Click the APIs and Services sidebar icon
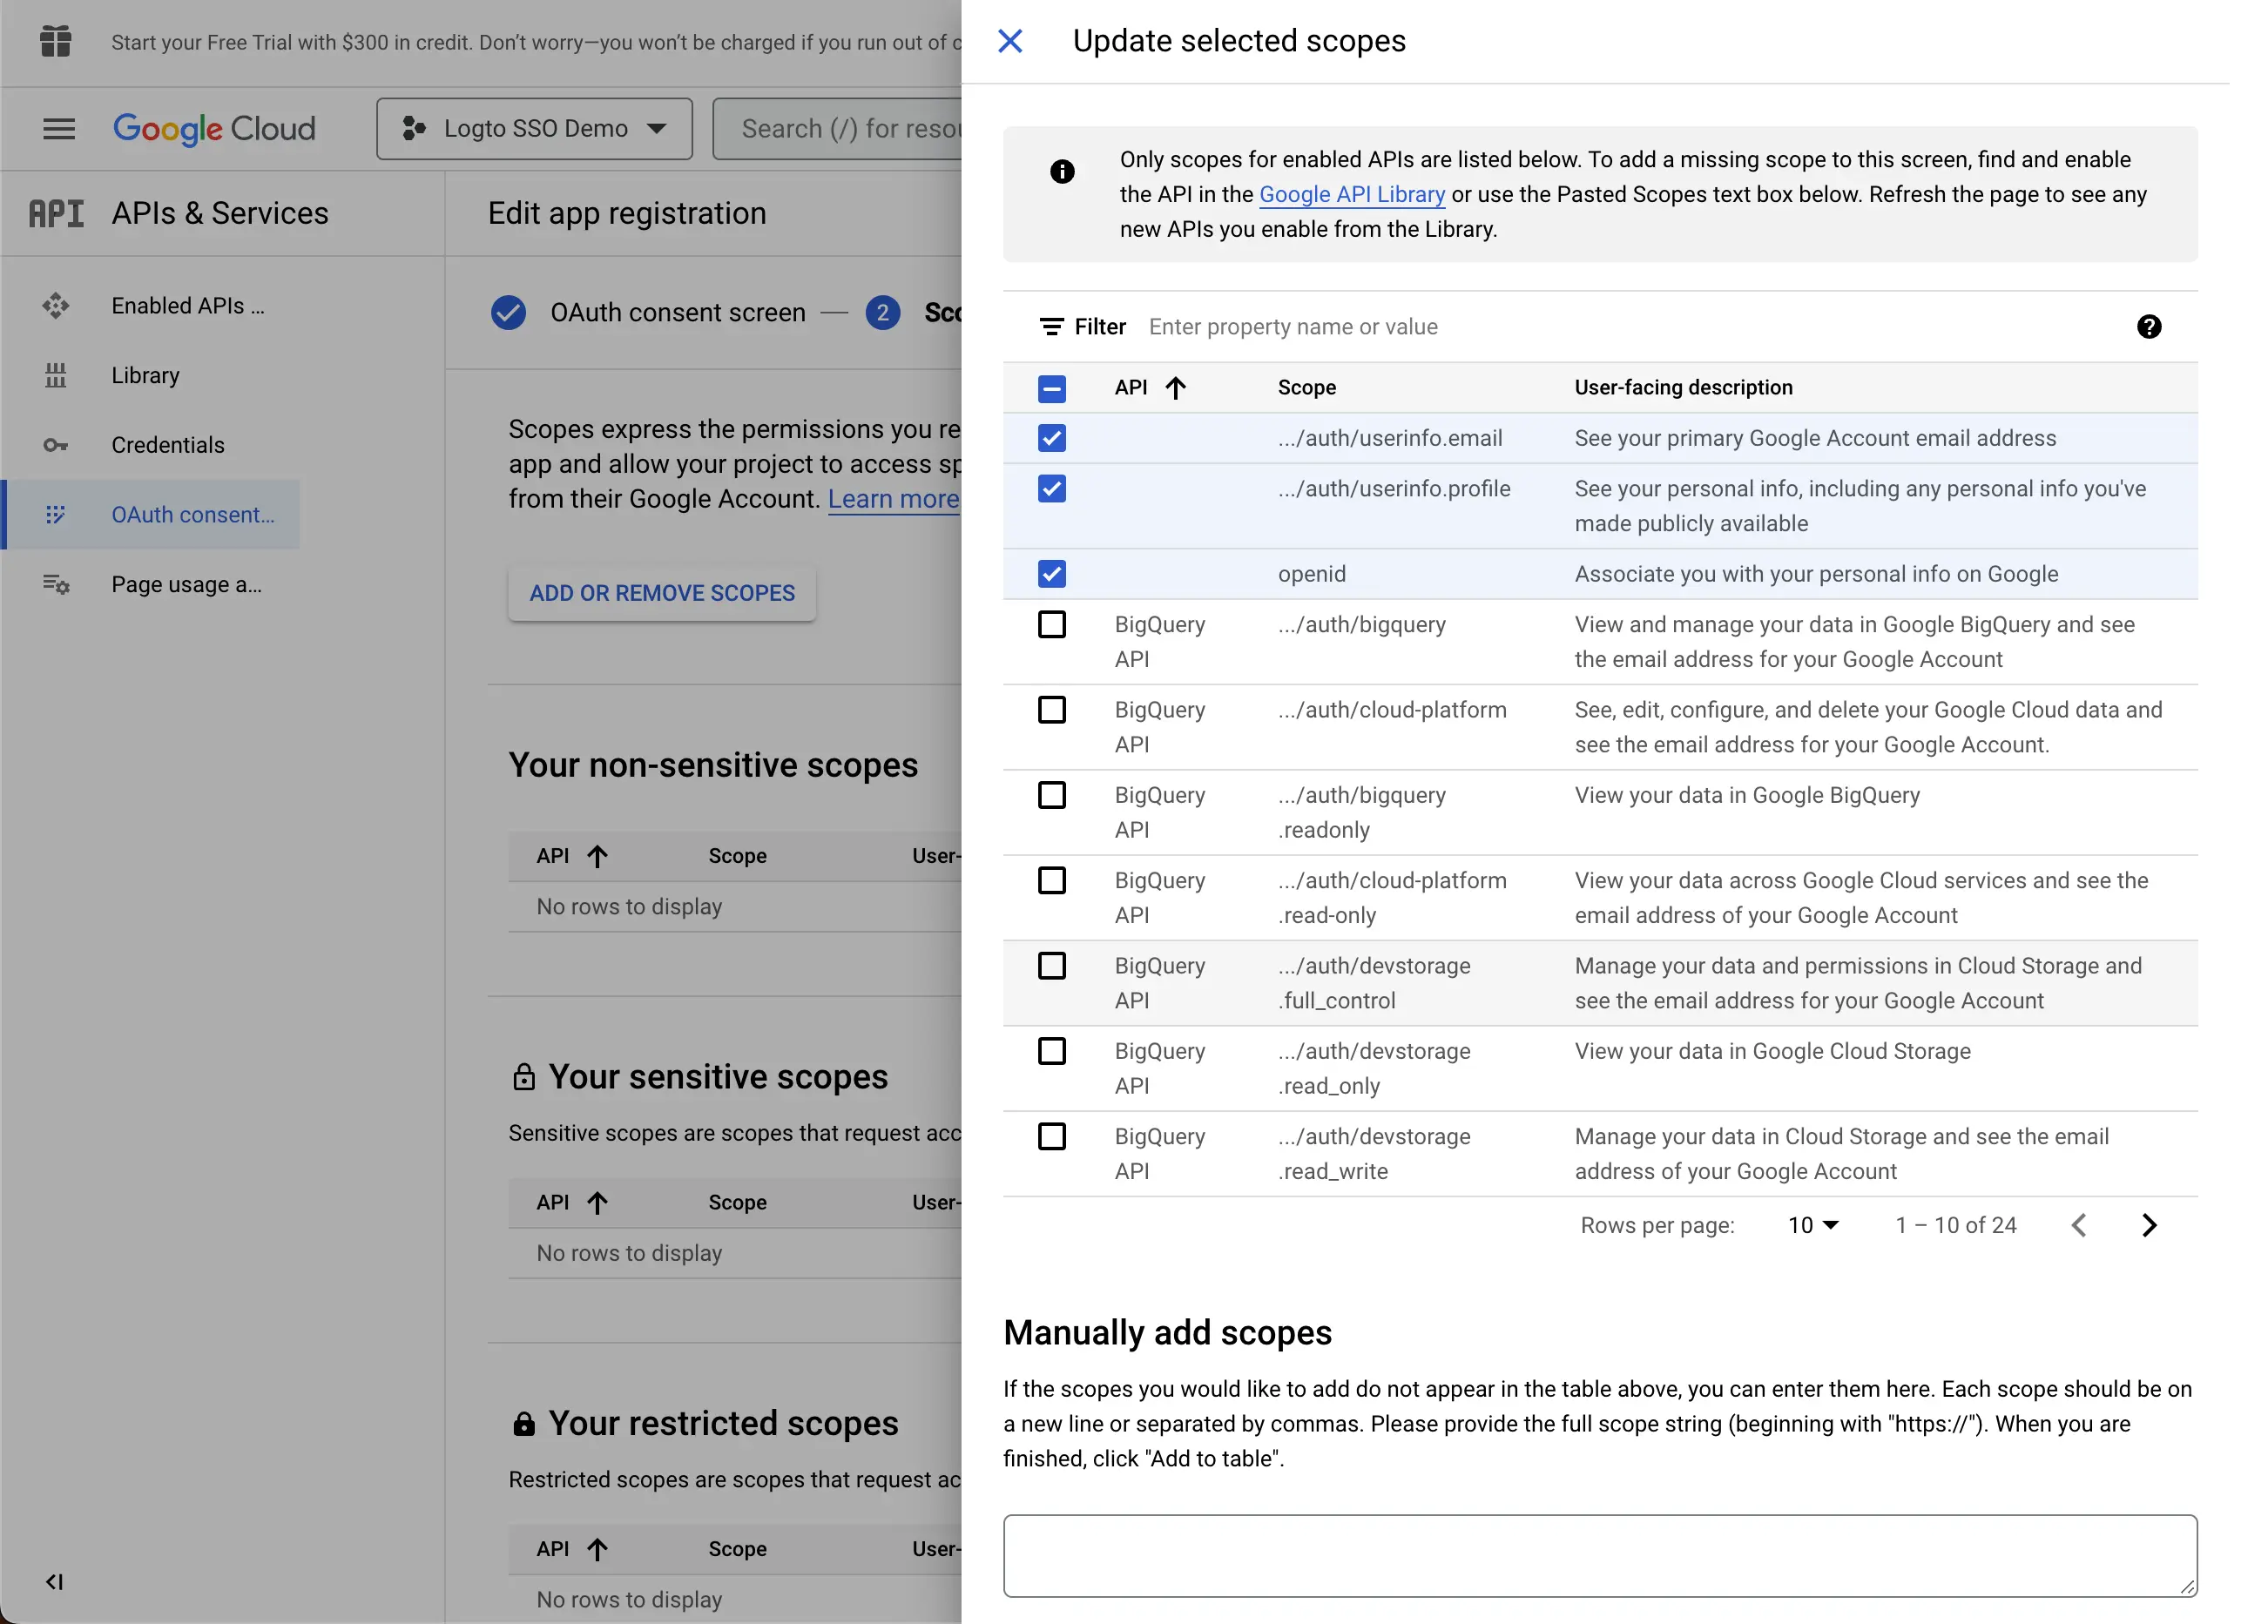Screen dimensions: 2268x1624 pos(57,212)
